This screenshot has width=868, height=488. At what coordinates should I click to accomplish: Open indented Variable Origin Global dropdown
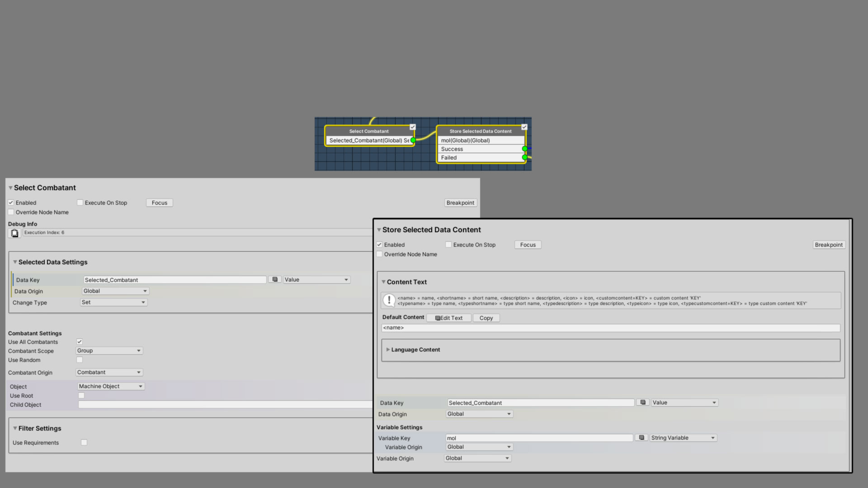[x=480, y=447]
